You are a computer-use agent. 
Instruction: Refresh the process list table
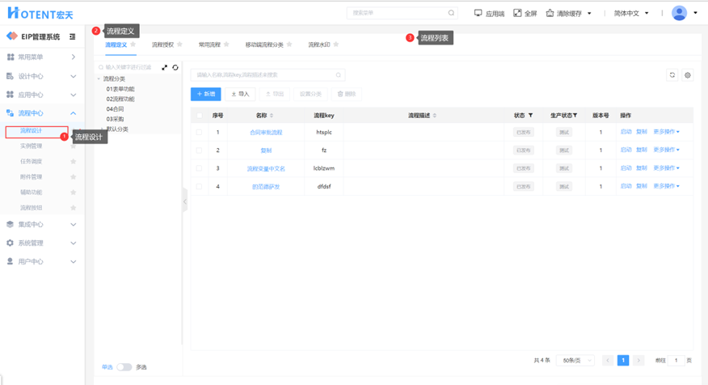coord(672,75)
